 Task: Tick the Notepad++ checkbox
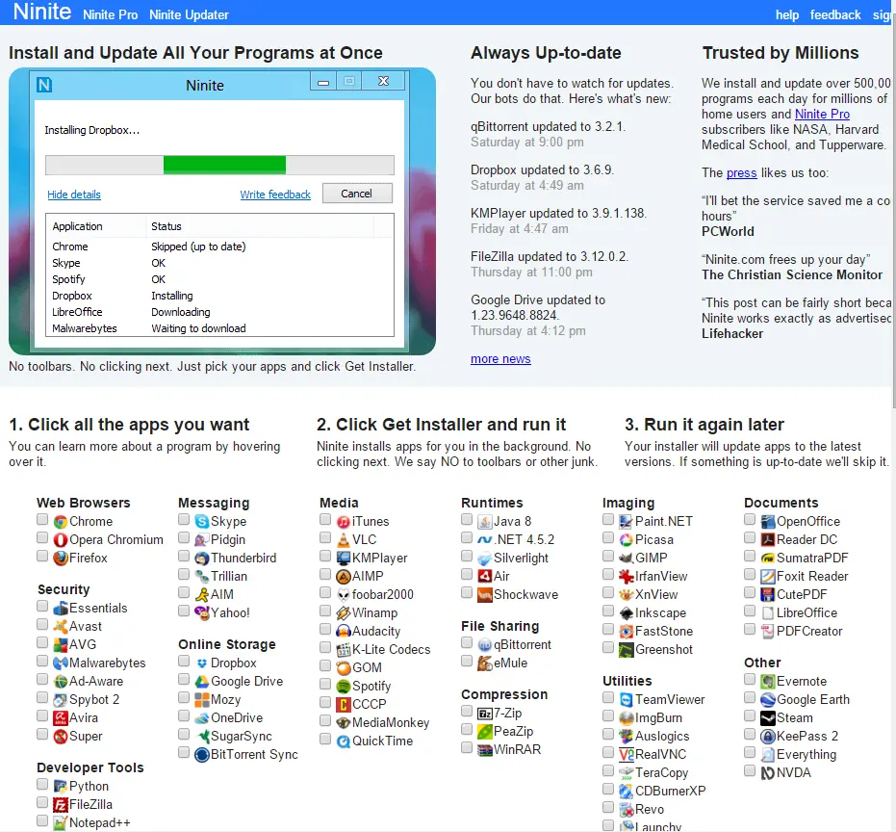coord(42,820)
